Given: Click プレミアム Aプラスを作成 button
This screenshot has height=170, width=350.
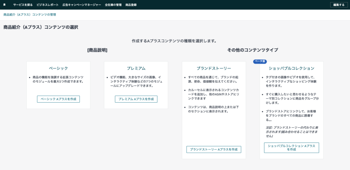Looking at the screenshot, I should tap(136, 99).
